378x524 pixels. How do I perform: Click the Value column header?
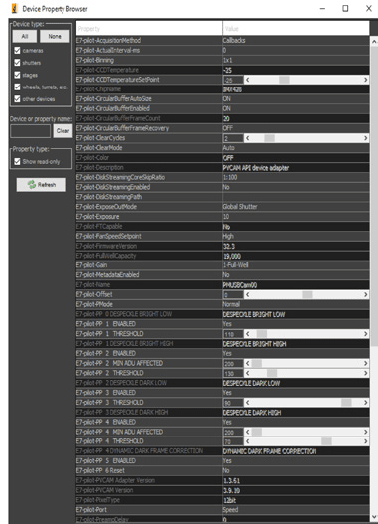(x=296, y=29)
